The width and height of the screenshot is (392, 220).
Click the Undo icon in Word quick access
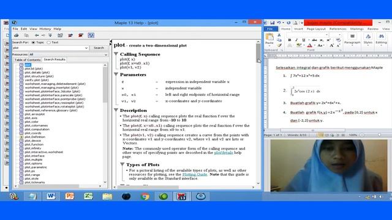tap(279, 23)
